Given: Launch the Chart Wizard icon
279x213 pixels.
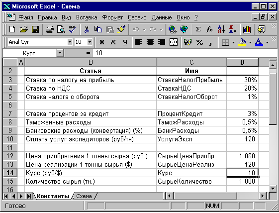Looking at the screenshot, I should (x=247, y=29).
